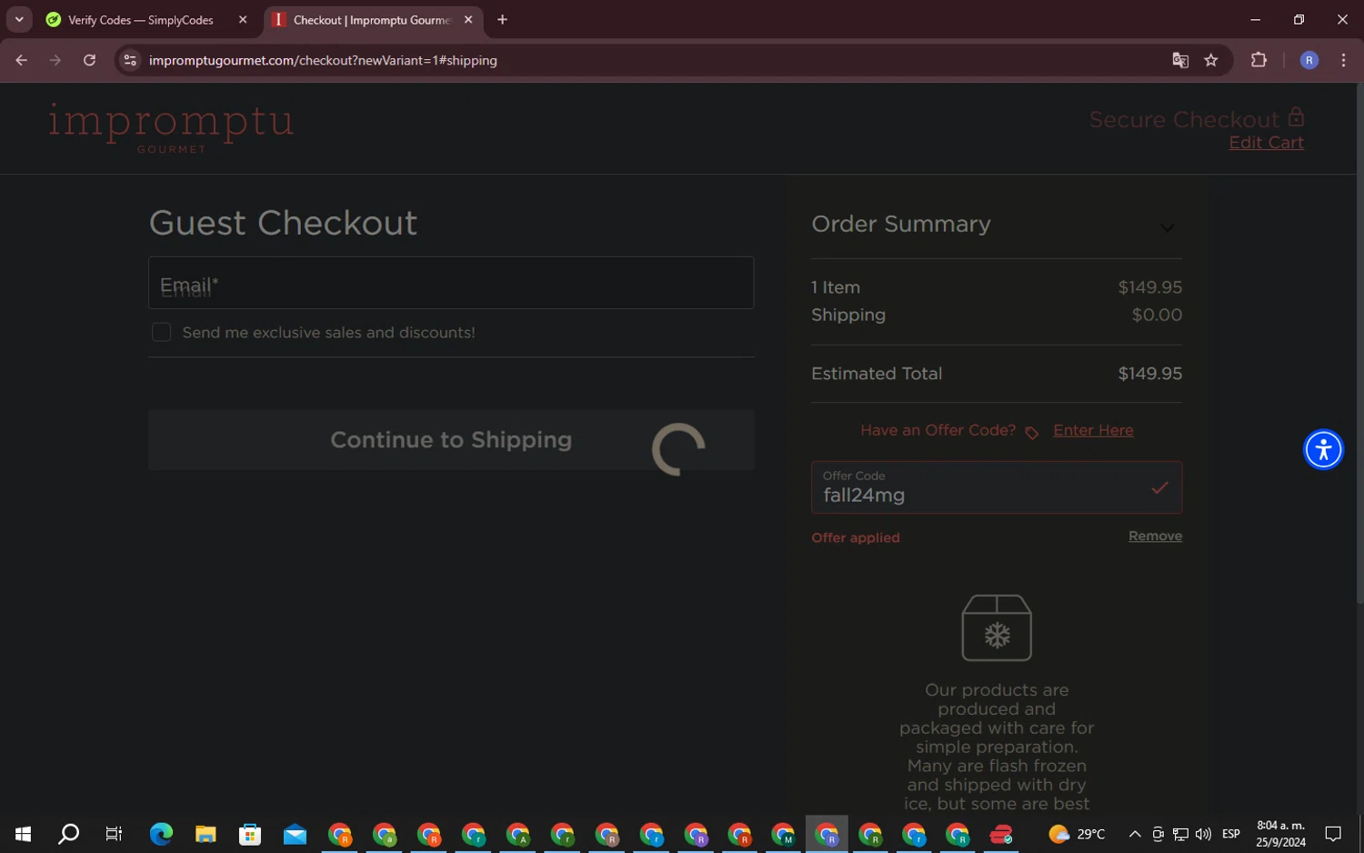
Task: Open the Mail app from the taskbar
Action: pos(295,834)
